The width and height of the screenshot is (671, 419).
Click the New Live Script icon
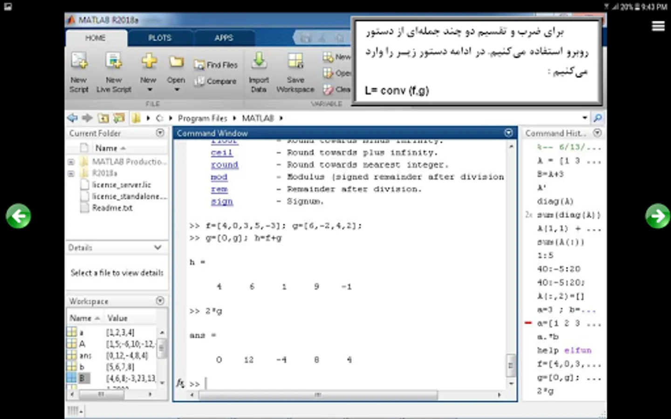tap(114, 61)
